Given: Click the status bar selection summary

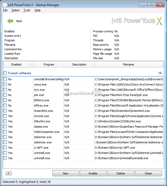Looking at the screenshot, I should tap(27, 182).
